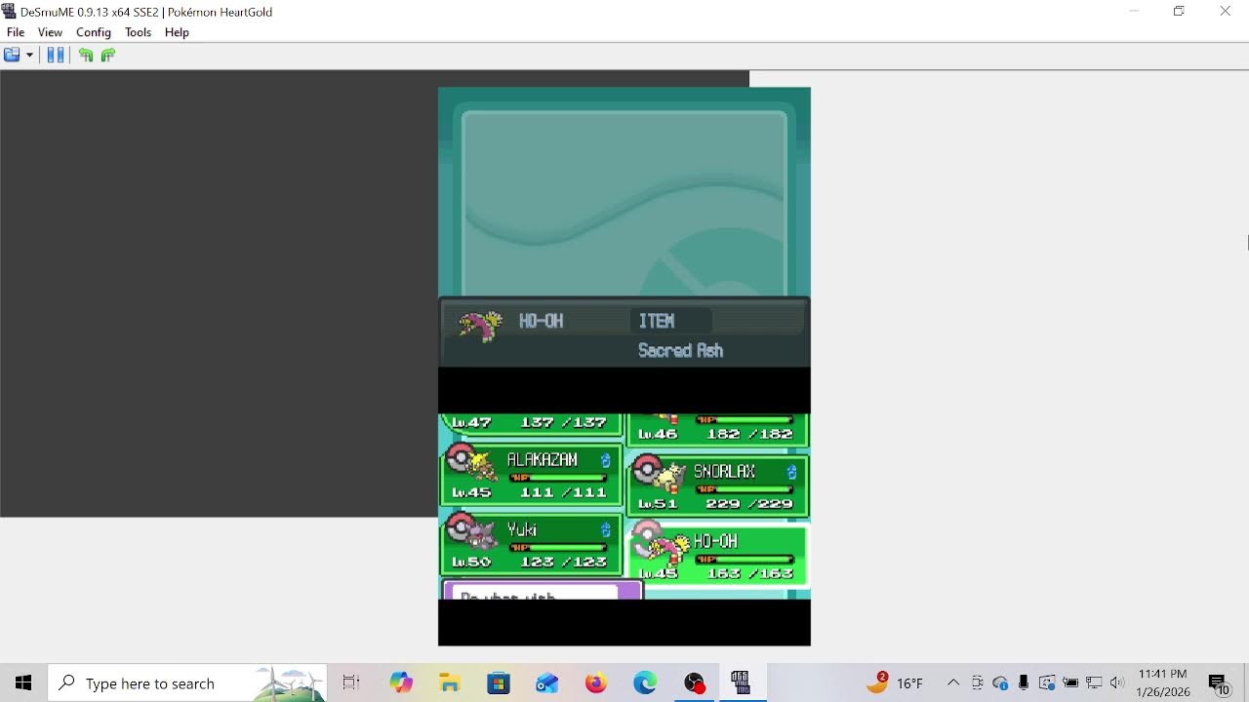Open the View menu
This screenshot has height=702, width=1249.
(50, 32)
